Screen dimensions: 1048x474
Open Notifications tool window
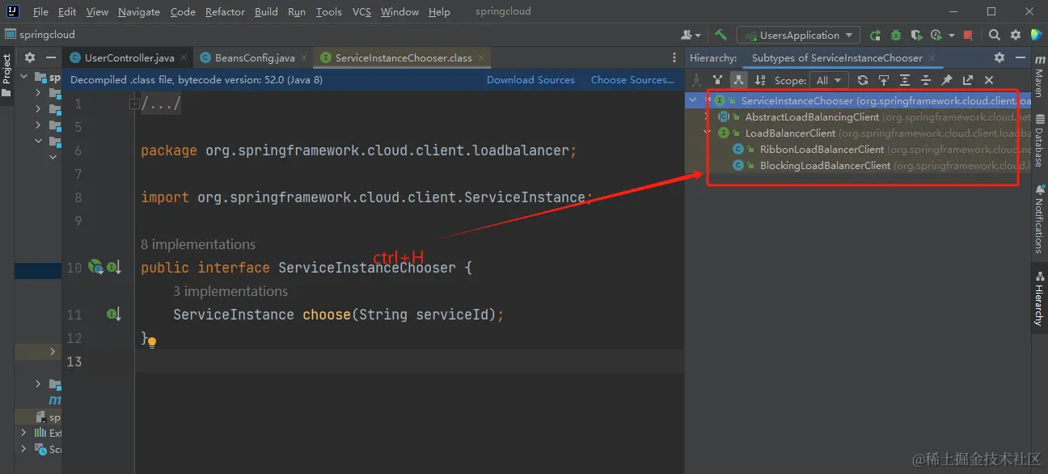click(x=1039, y=220)
